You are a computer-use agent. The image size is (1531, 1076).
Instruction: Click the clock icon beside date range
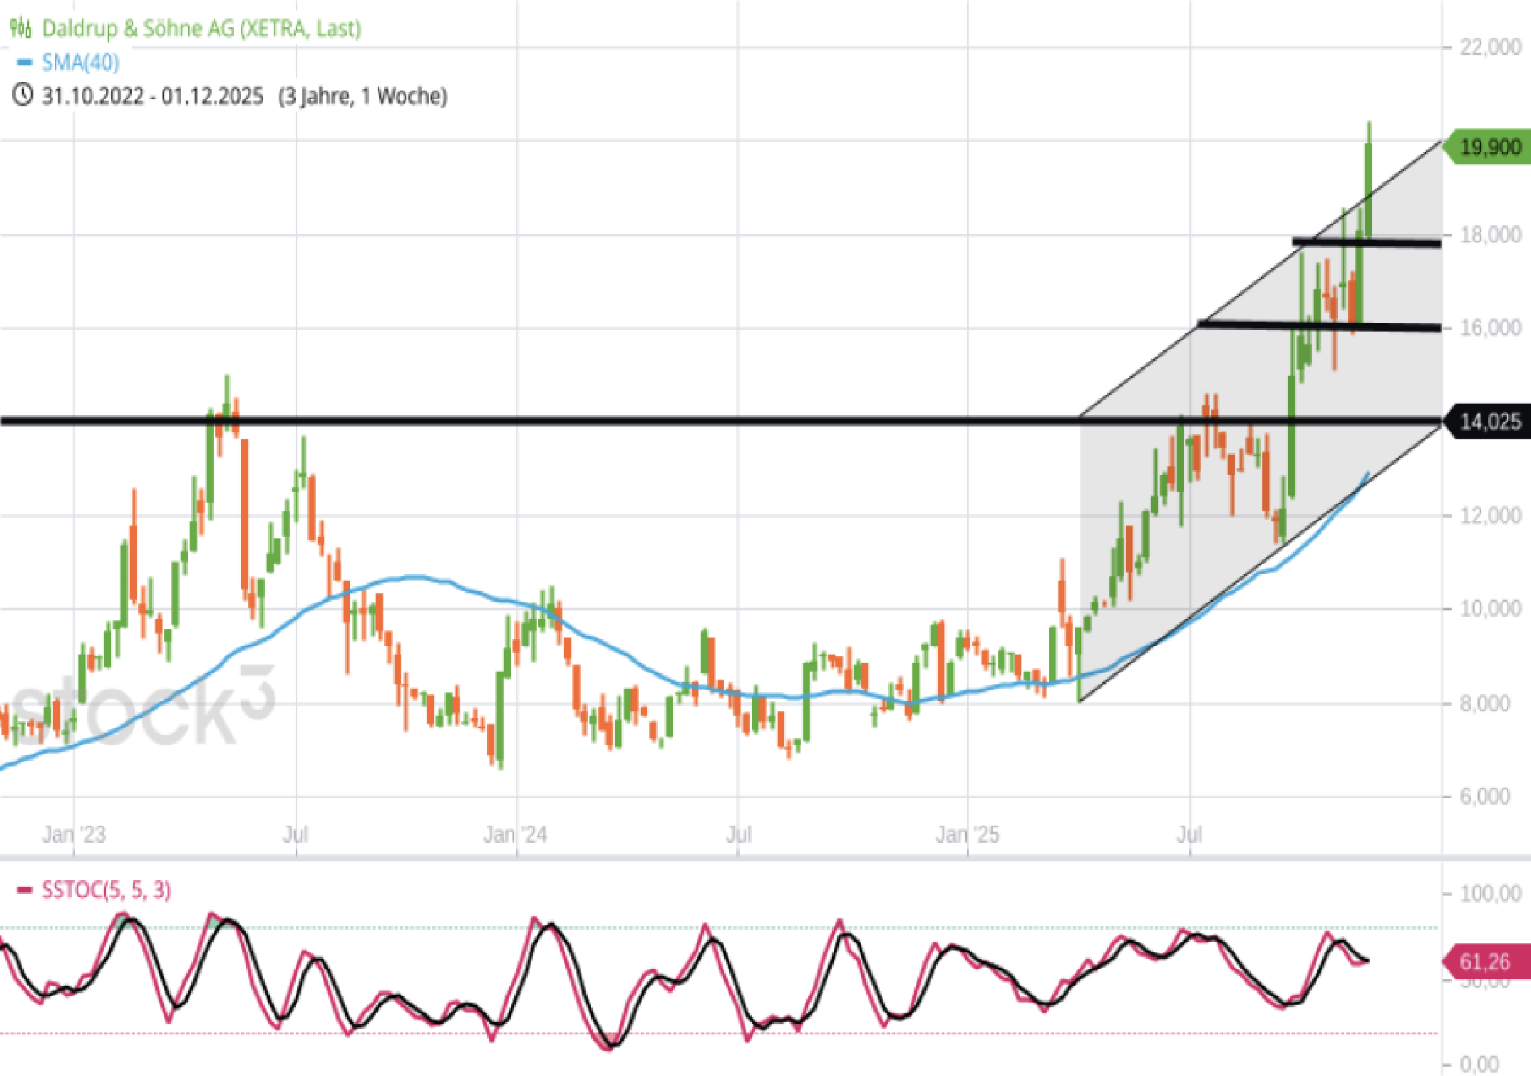click(23, 95)
